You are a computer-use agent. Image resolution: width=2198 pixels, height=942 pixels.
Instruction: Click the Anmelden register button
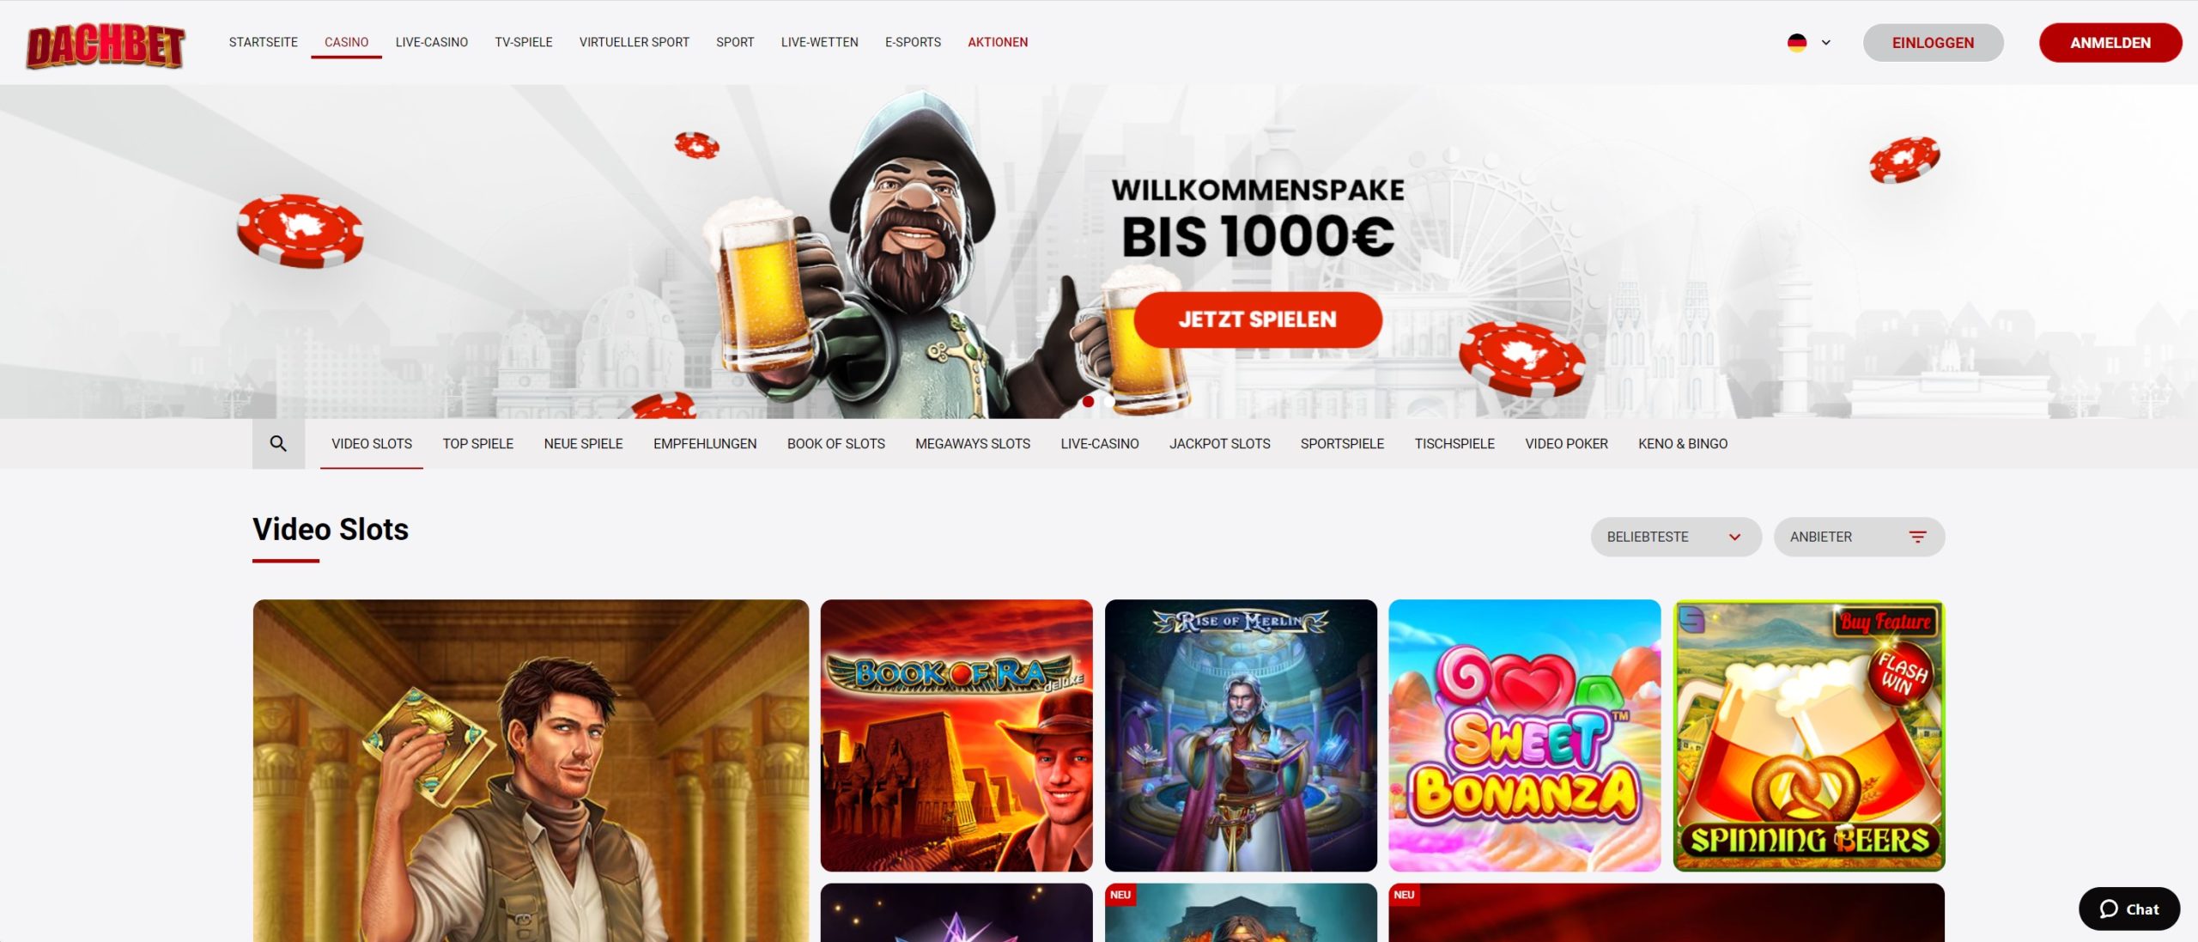point(2110,43)
